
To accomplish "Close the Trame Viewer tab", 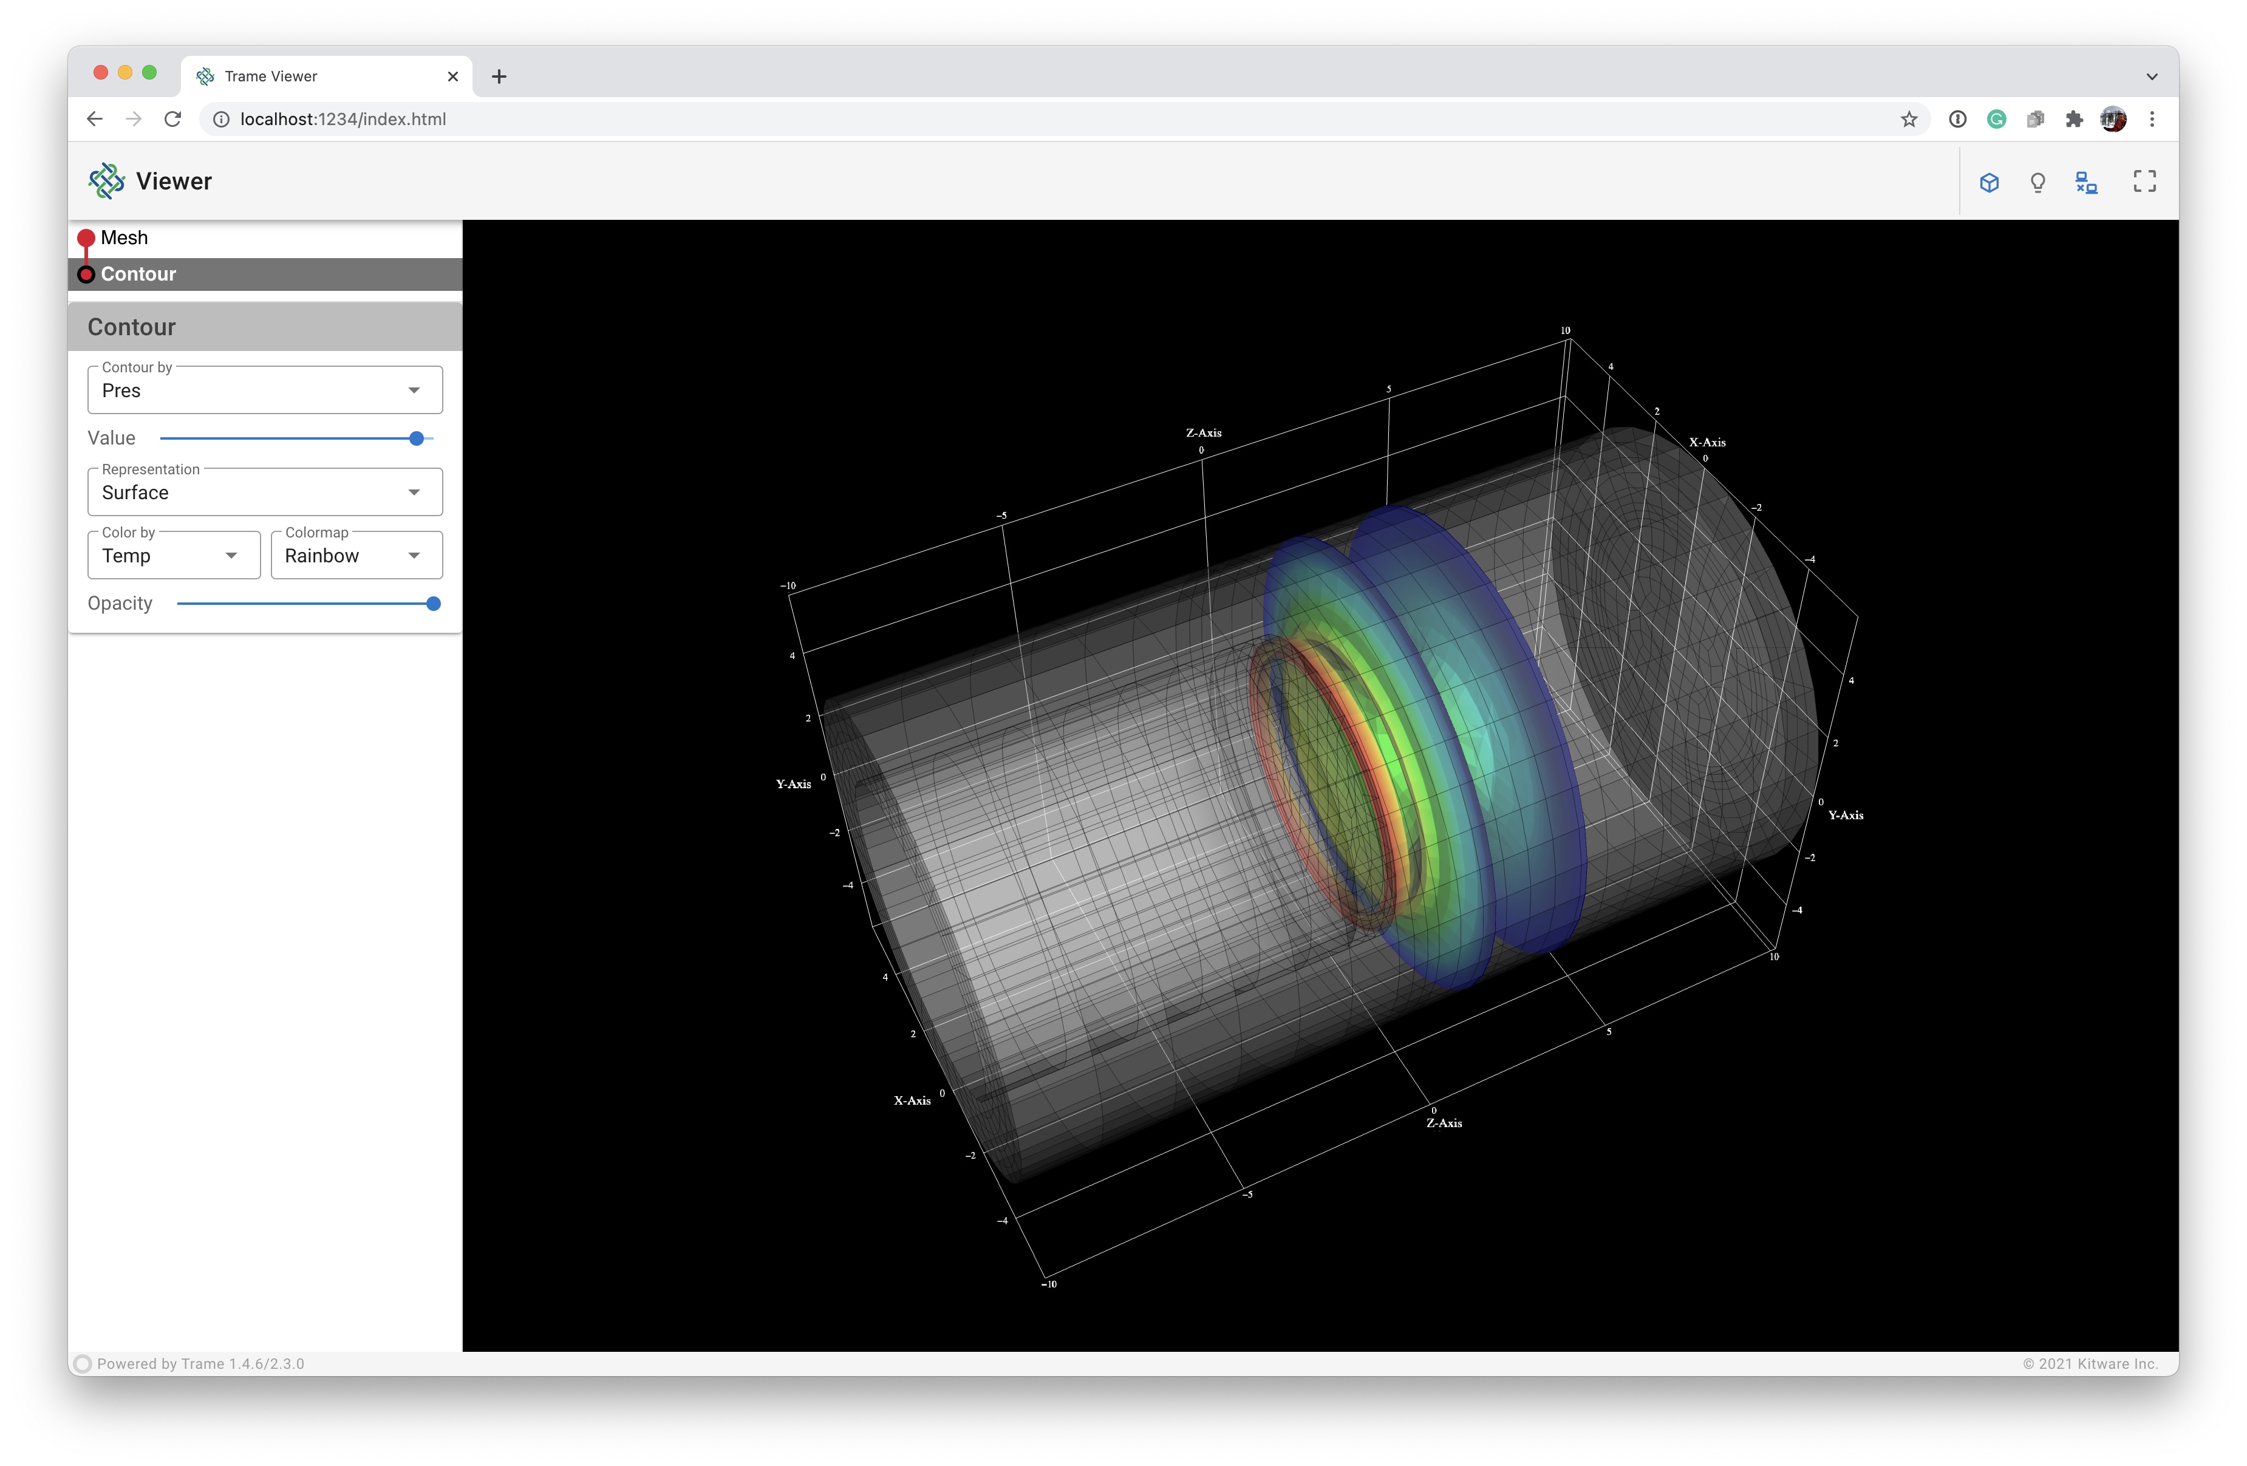I will tap(453, 77).
